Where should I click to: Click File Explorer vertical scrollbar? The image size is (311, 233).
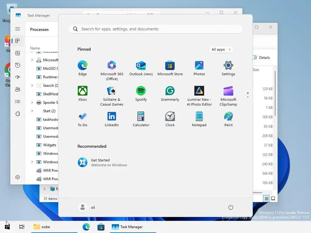275,93
